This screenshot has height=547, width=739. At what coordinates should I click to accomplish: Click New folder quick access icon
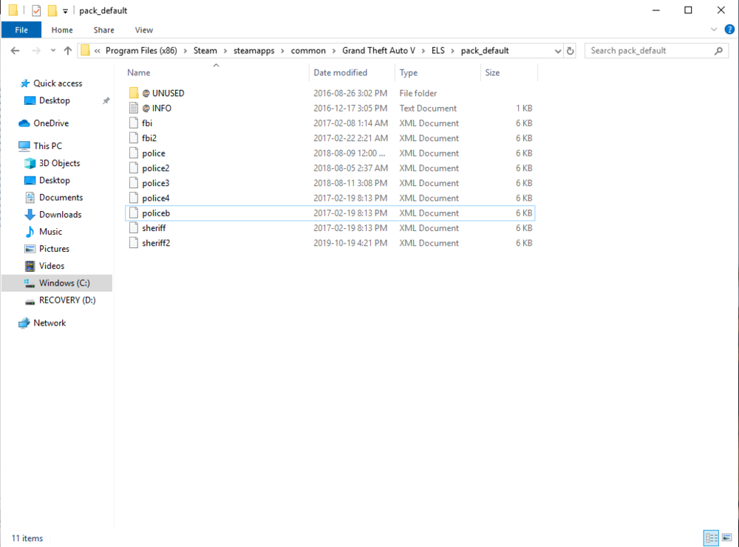point(52,10)
